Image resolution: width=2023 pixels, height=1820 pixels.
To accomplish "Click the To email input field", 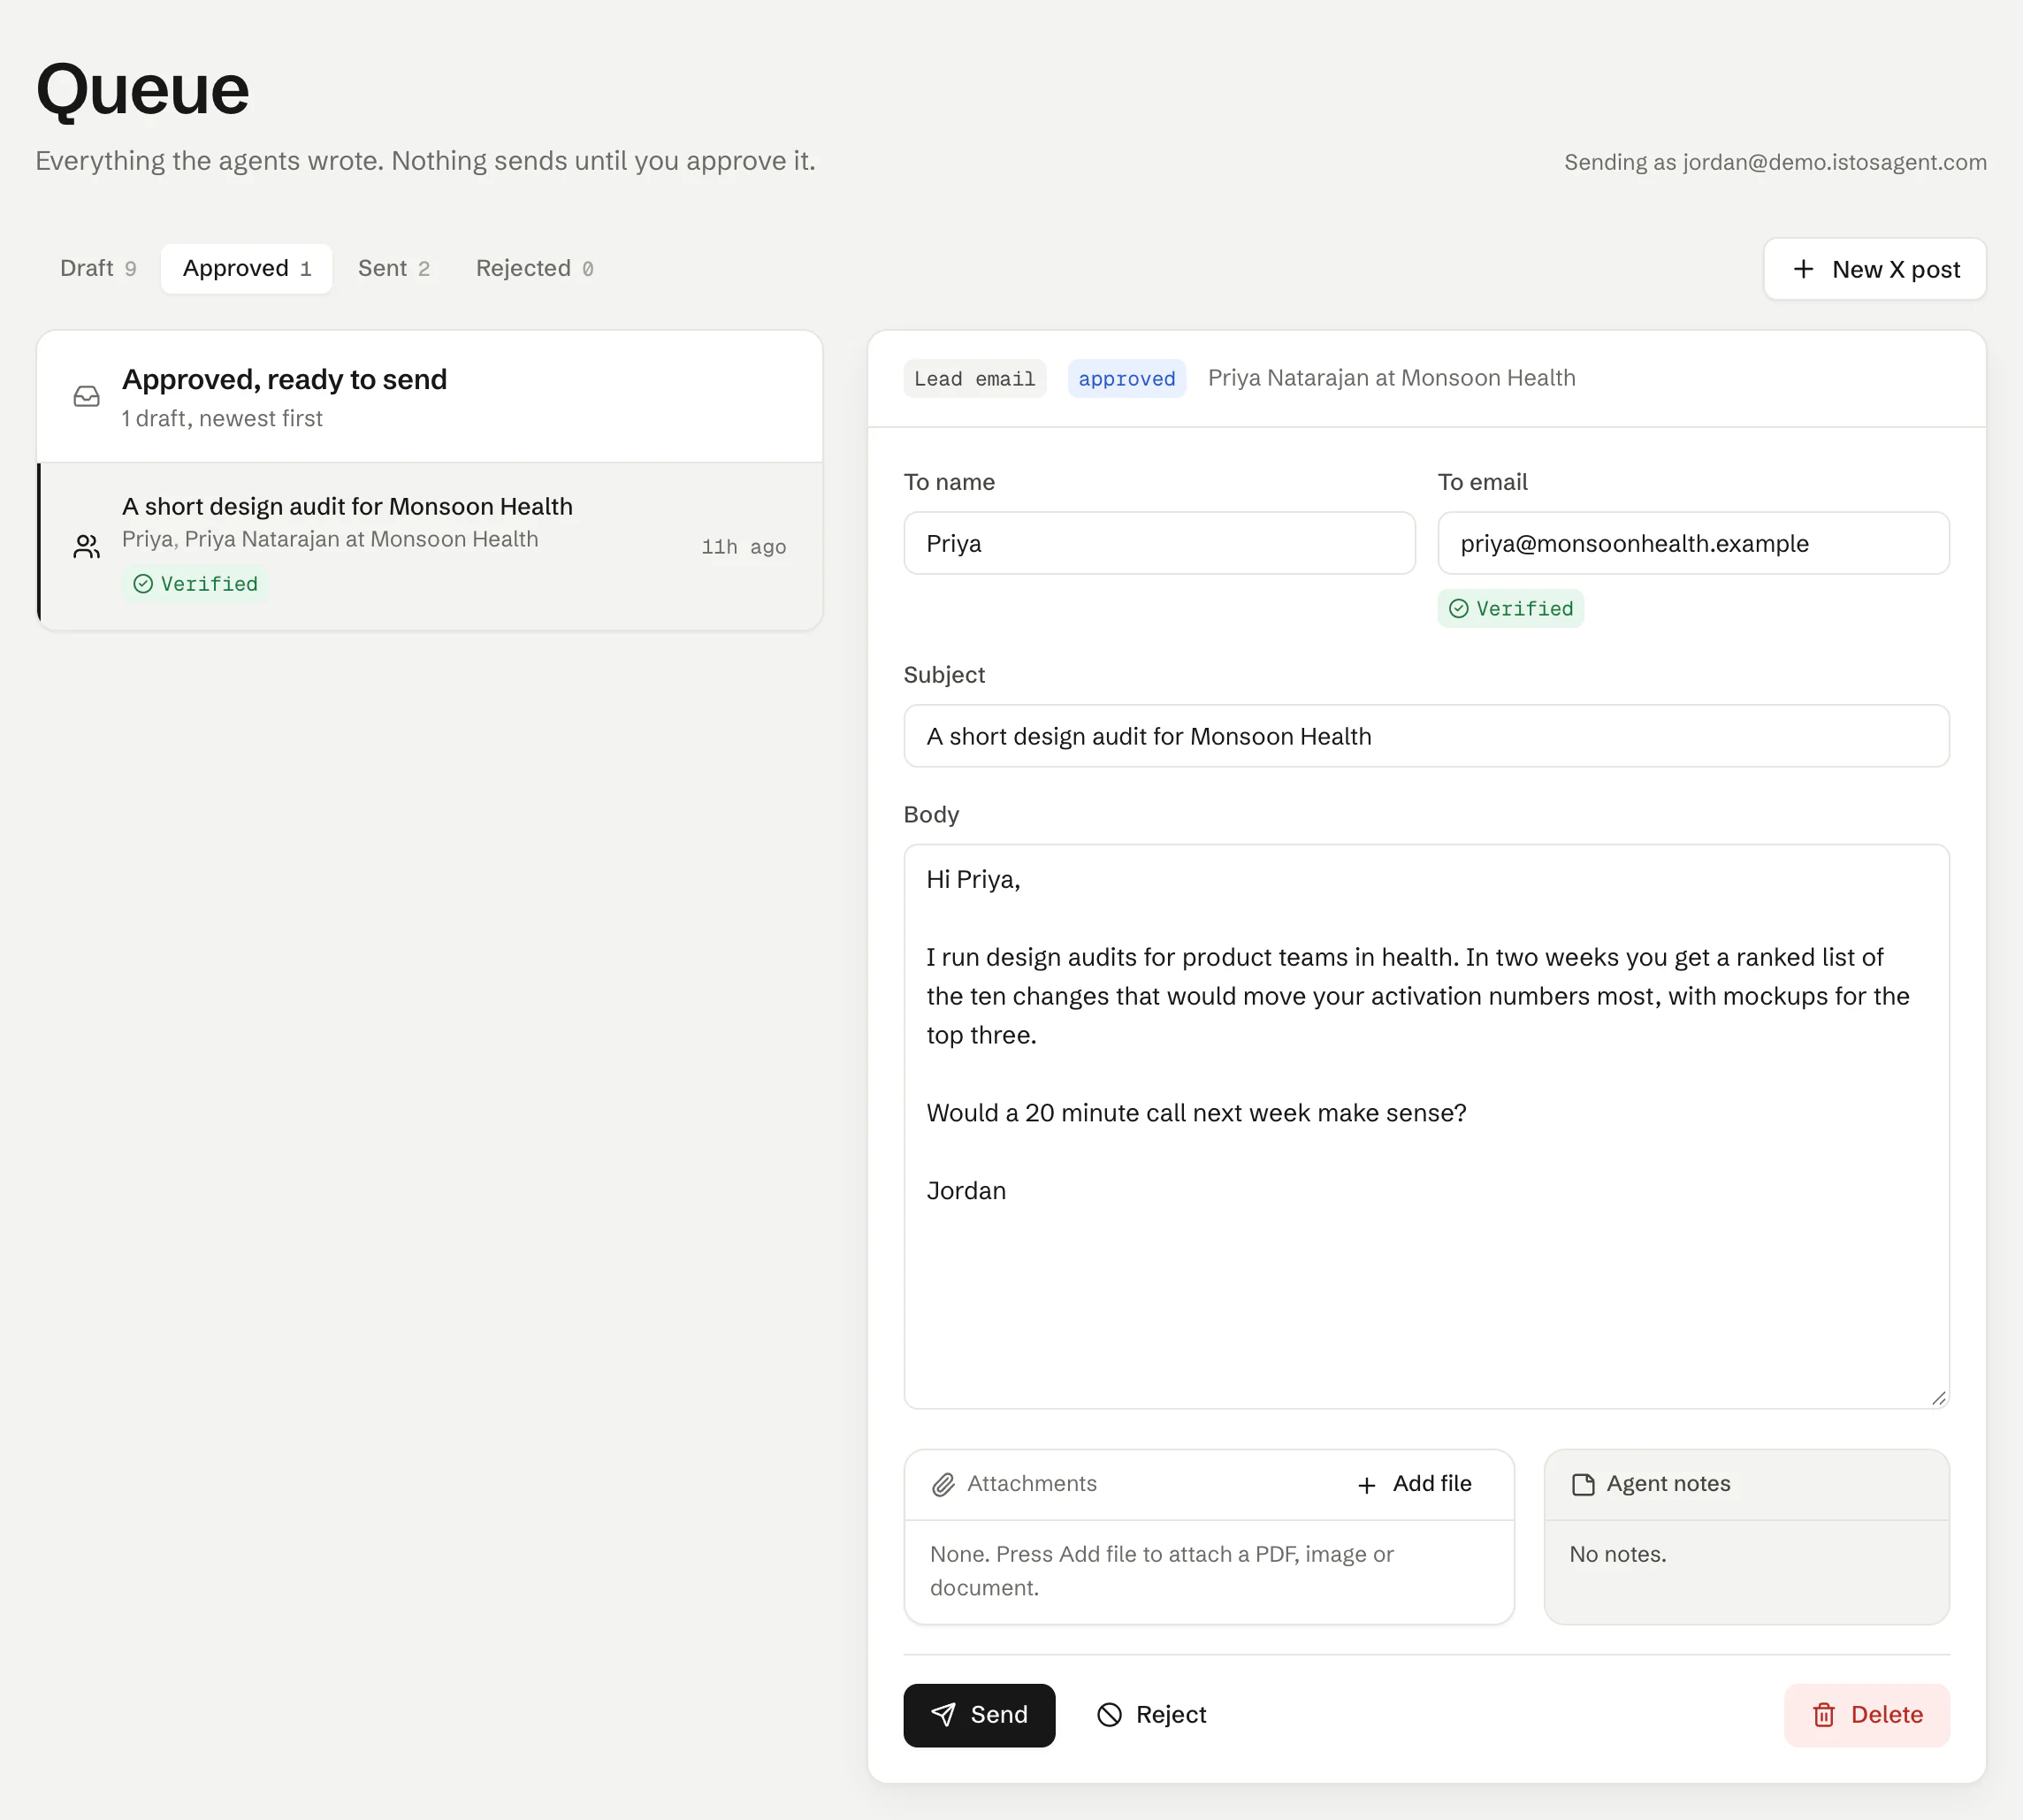I will click(1693, 544).
